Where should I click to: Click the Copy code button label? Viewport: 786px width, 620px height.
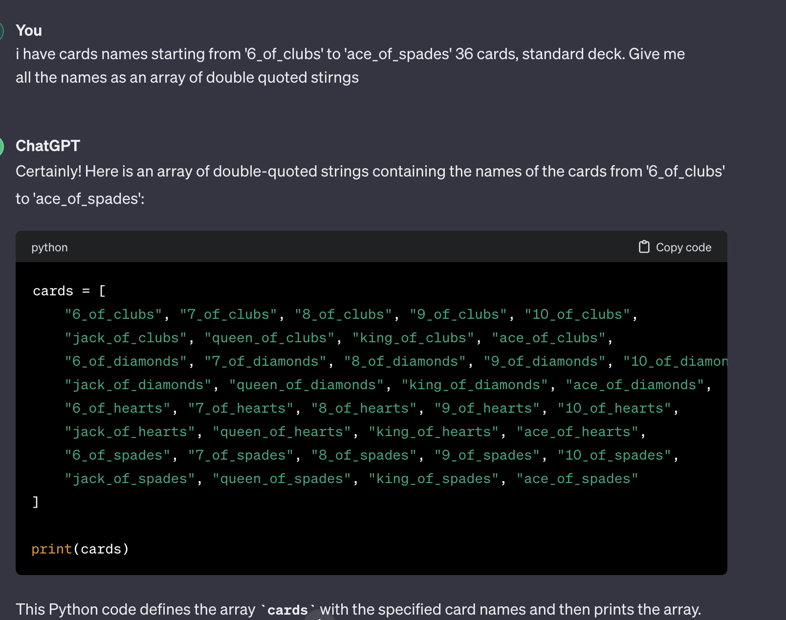pyautogui.click(x=683, y=247)
